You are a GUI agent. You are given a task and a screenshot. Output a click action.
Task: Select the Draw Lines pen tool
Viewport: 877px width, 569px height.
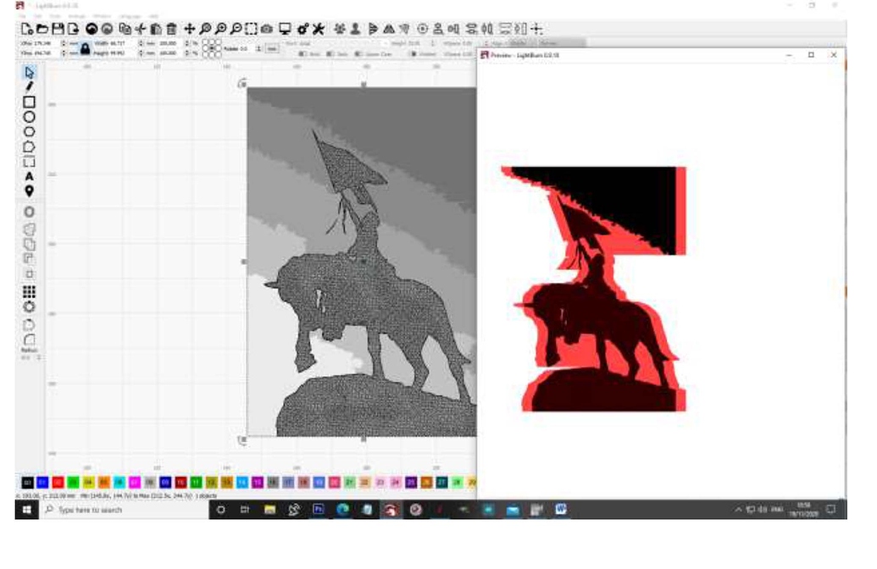tap(28, 89)
